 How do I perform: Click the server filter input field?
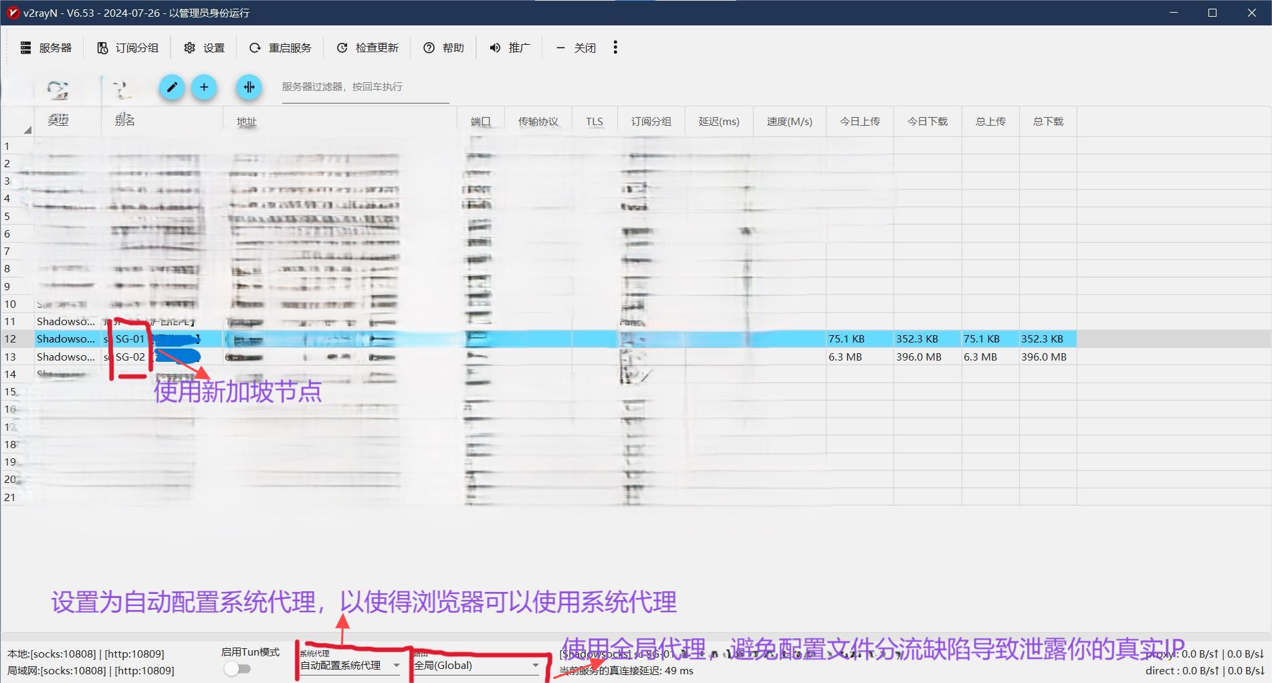[x=364, y=87]
